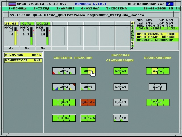Select channel number 1 in column
This screenshot has height=137, width=182.
point(132,23)
